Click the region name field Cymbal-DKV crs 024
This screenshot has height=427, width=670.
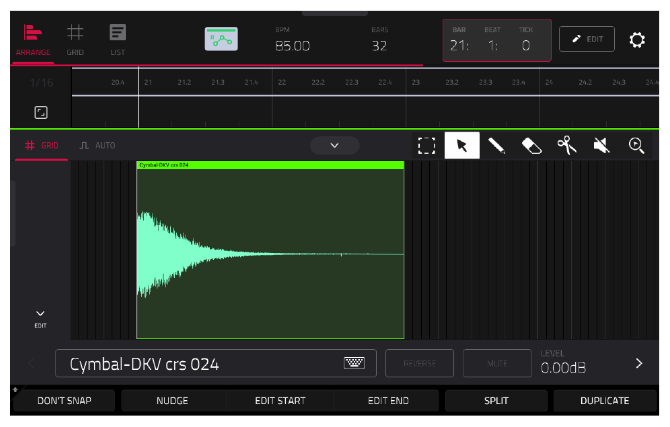[216, 363]
